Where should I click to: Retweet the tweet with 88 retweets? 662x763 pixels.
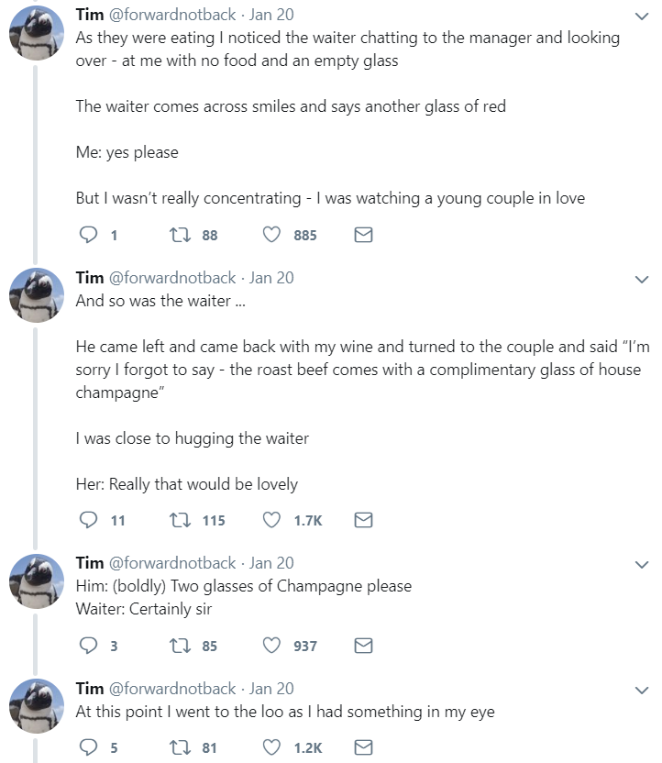180,235
